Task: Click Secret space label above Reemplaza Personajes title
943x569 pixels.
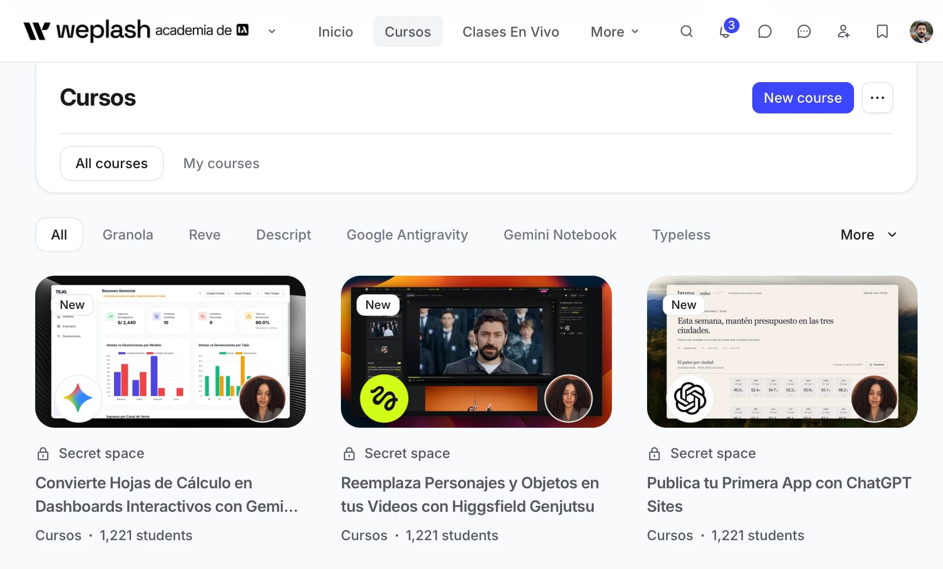Action: click(407, 454)
